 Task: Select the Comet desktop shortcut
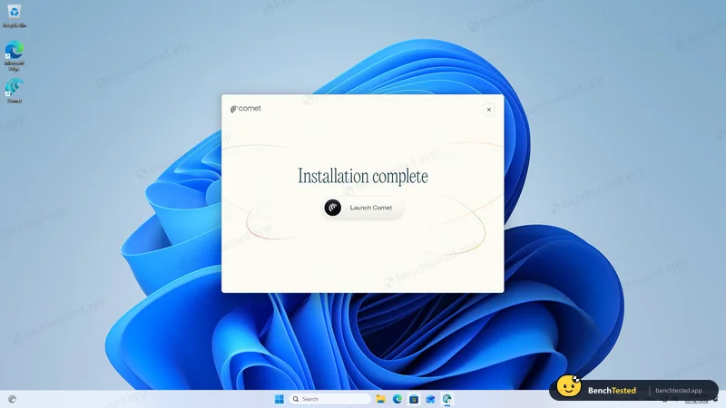pos(15,91)
